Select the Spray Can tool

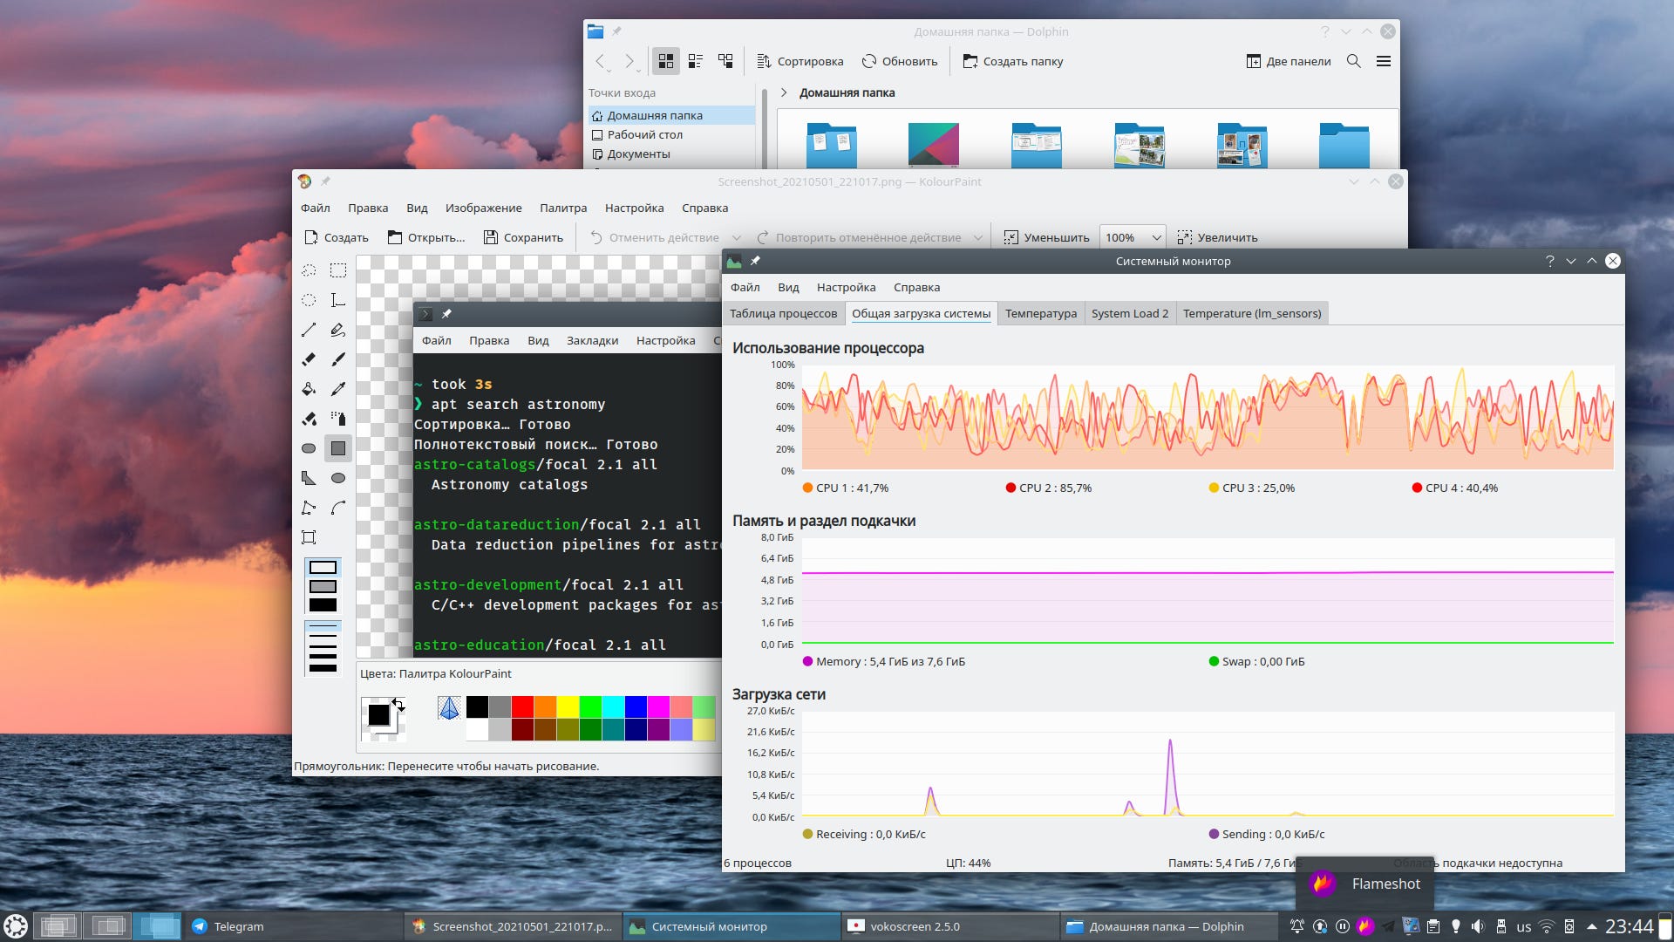pos(338,419)
